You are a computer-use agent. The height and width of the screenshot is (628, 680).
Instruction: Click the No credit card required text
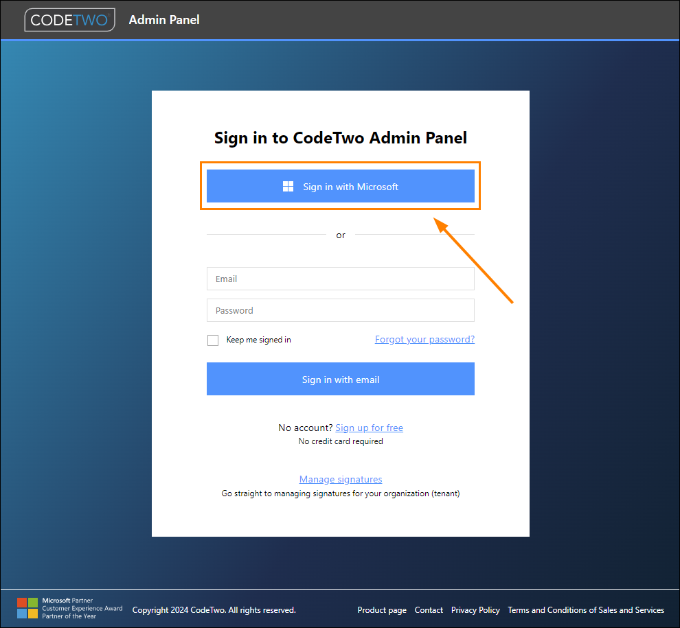(x=341, y=441)
